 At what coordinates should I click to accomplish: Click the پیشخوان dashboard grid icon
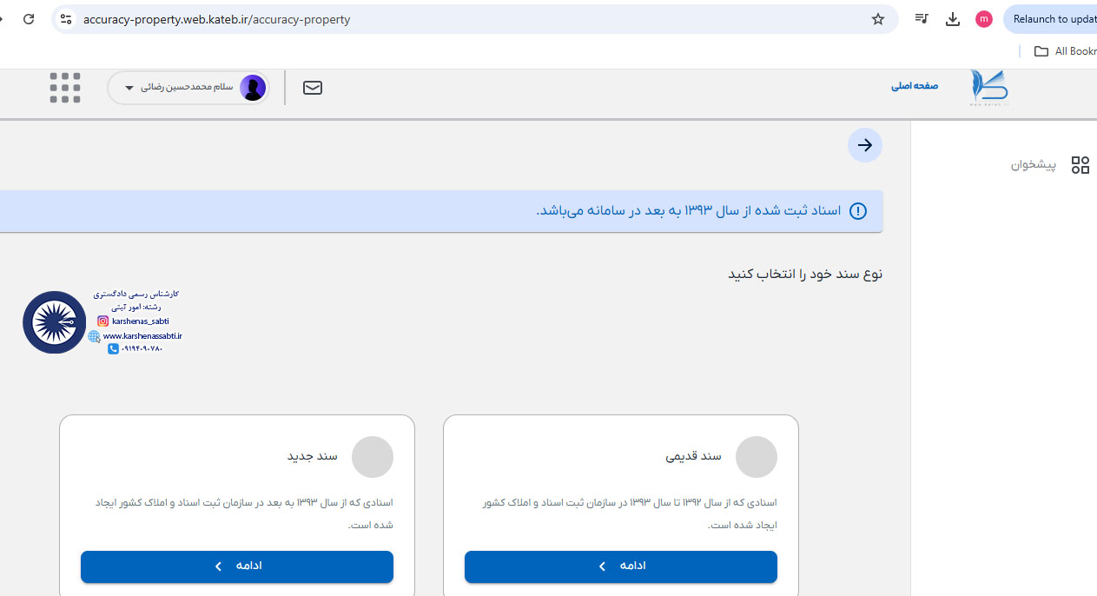(1080, 165)
